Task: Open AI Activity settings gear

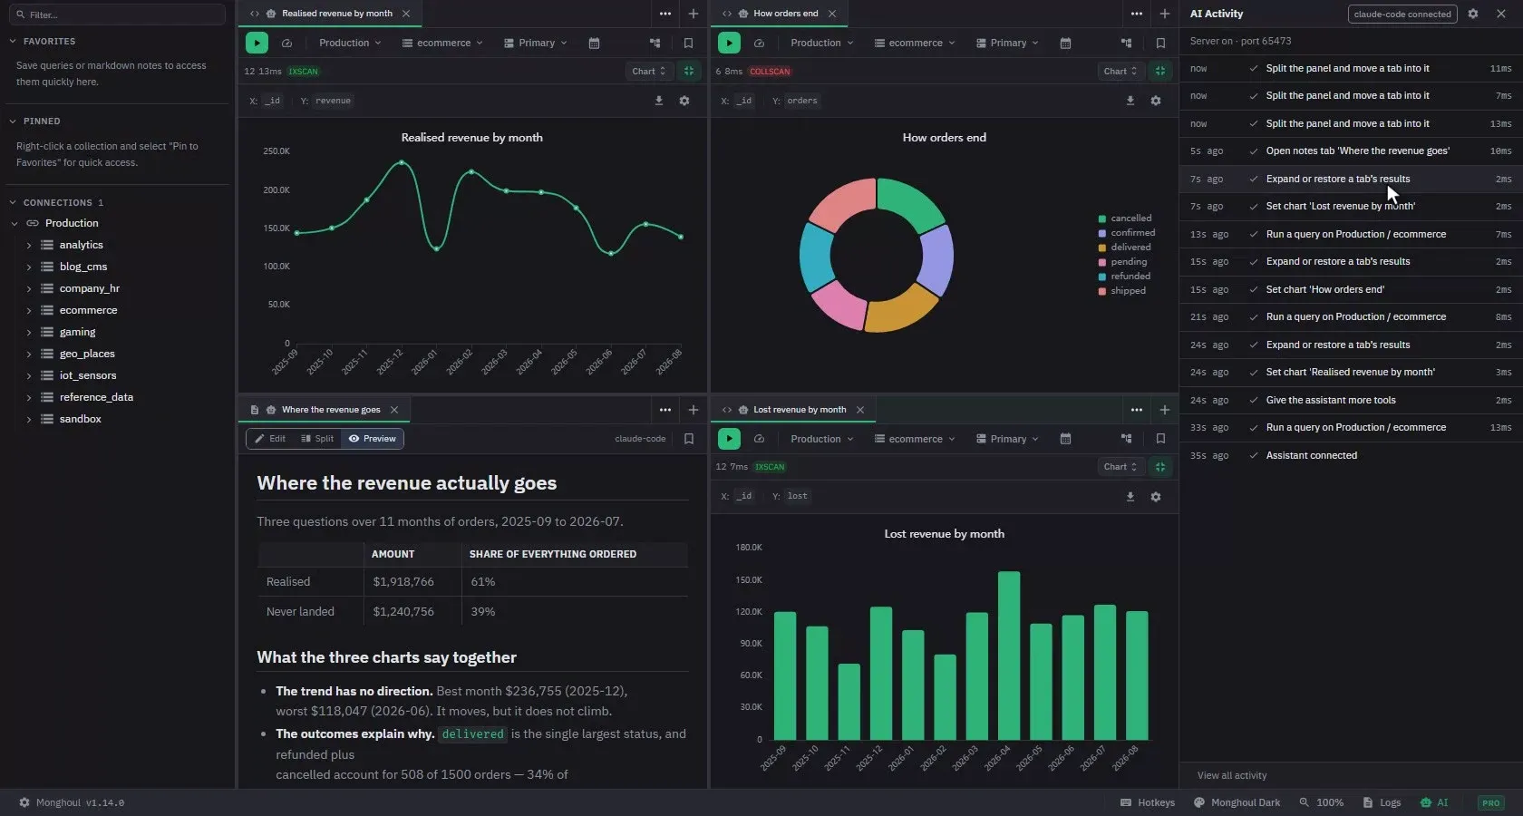Action: click(1473, 14)
